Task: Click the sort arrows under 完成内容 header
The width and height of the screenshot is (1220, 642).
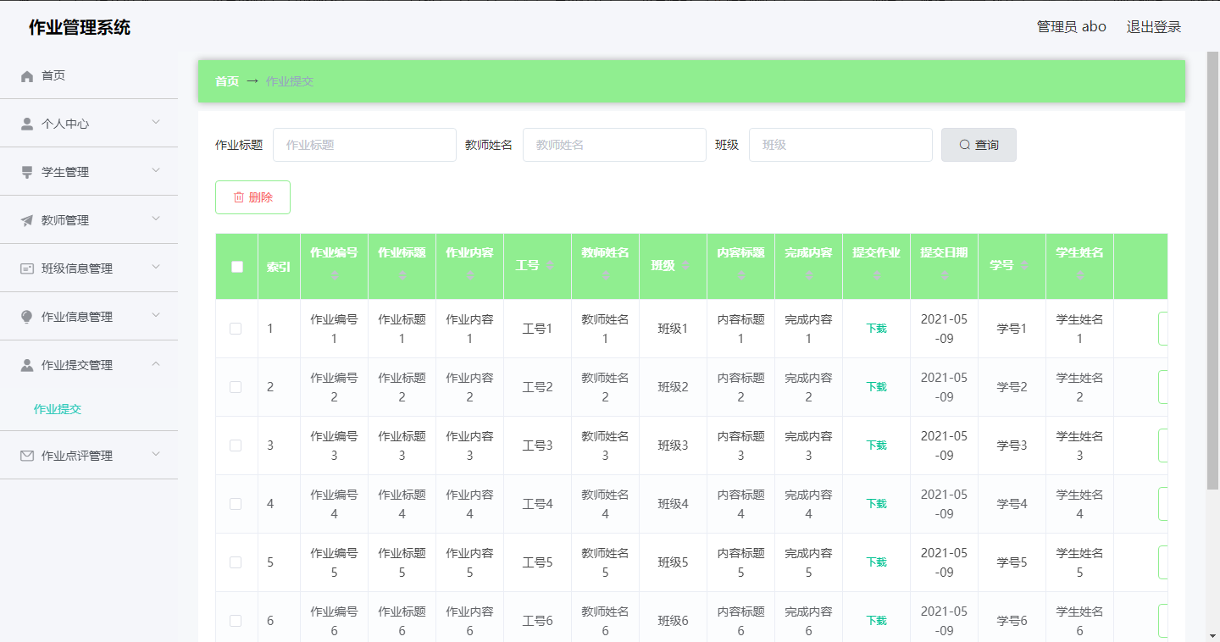Action: (x=808, y=275)
